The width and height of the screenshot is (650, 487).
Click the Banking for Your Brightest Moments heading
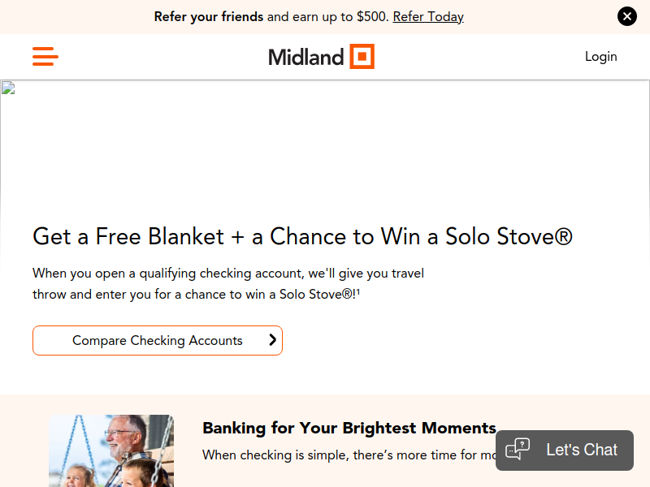pyautogui.click(x=349, y=428)
